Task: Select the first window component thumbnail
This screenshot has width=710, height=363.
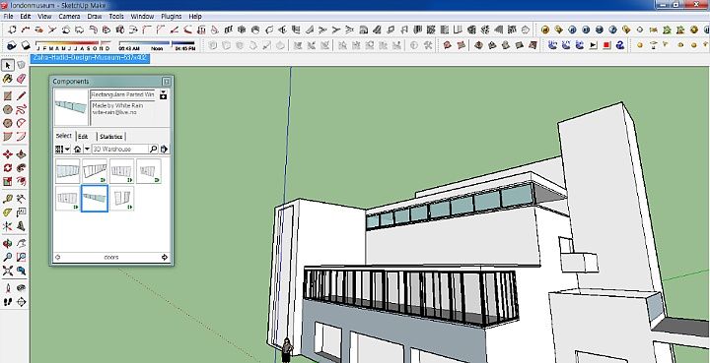Action: tap(67, 171)
